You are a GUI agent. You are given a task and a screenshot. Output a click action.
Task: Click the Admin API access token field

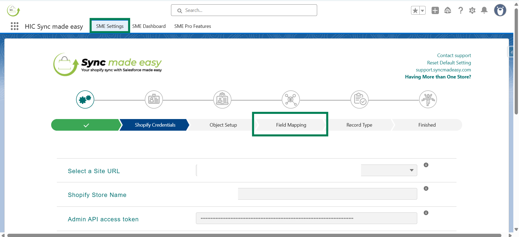[x=306, y=218]
